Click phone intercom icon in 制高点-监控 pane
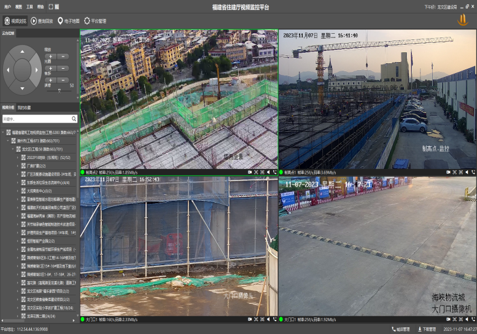This screenshot has height=334, width=477. coord(473,172)
